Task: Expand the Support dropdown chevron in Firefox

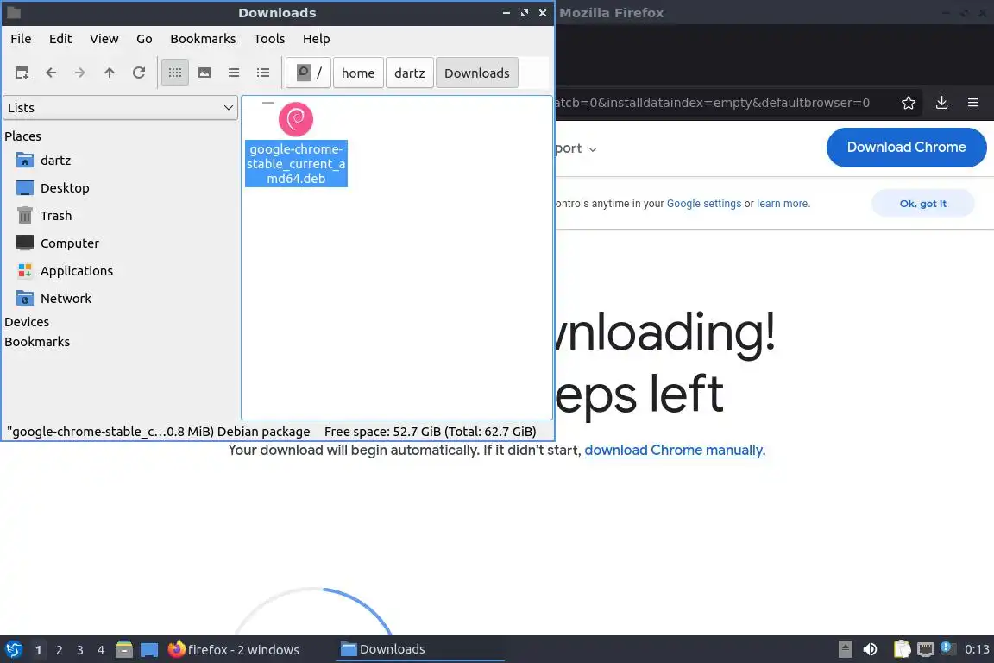Action: click(x=593, y=149)
